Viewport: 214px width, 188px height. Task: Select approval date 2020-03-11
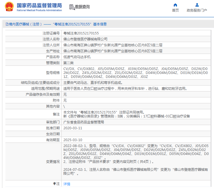73,128
